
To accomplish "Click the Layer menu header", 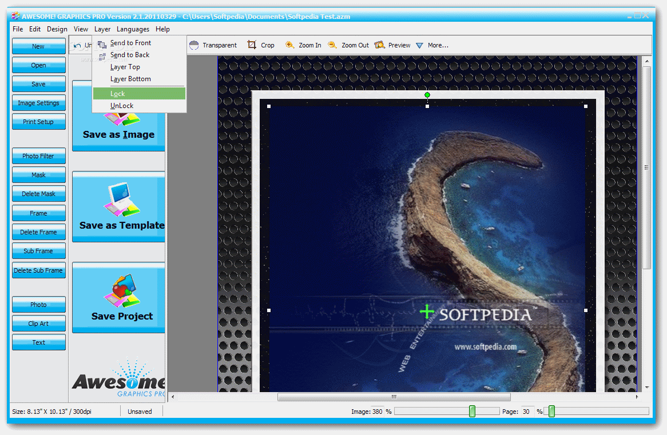I will click(x=102, y=29).
